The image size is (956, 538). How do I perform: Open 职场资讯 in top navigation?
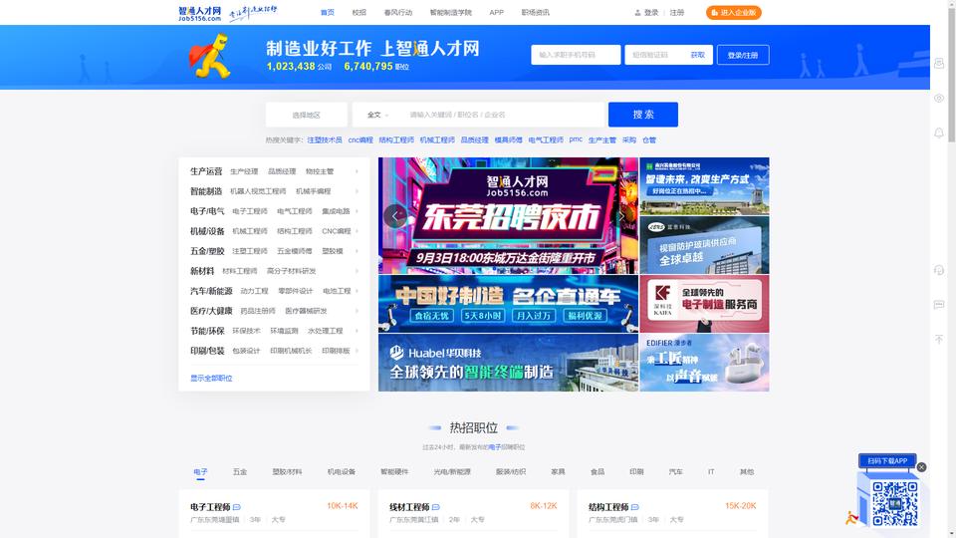pos(536,12)
